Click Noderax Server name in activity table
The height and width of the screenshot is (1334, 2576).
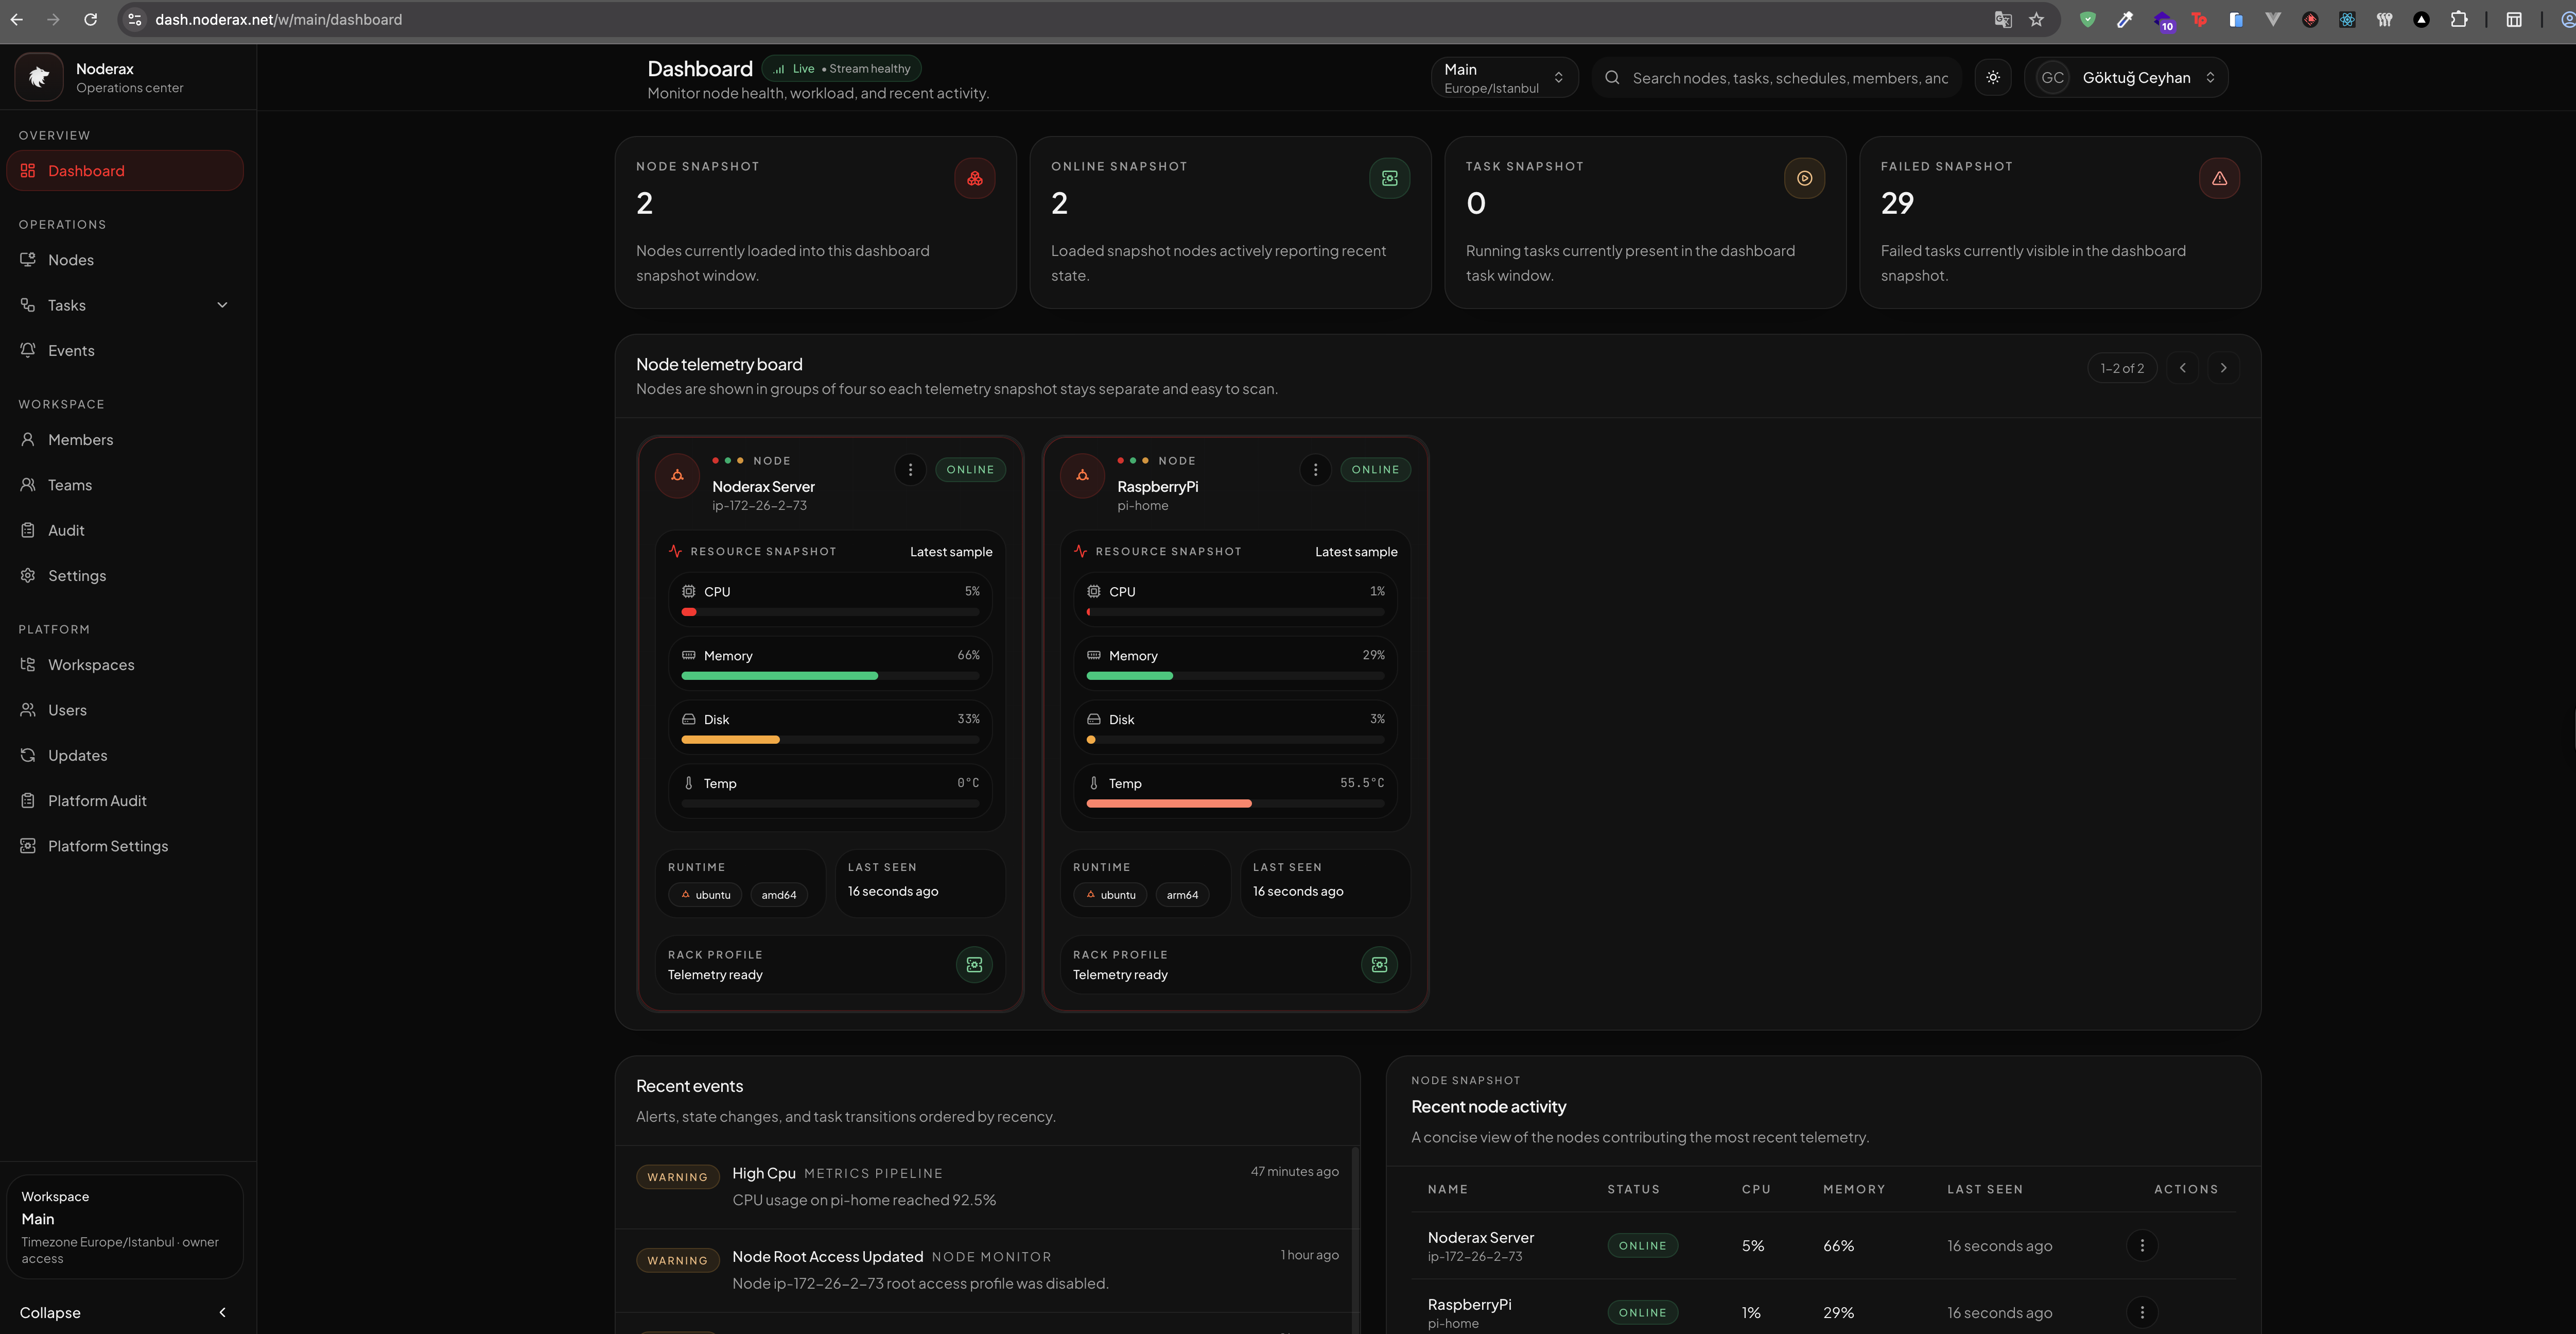click(x=1480, y=1238)
